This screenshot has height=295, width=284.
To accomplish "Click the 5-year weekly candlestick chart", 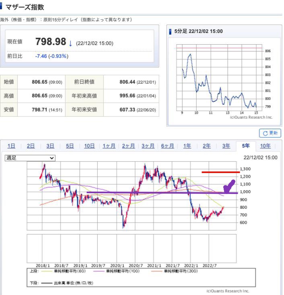I will pos(132,196).
